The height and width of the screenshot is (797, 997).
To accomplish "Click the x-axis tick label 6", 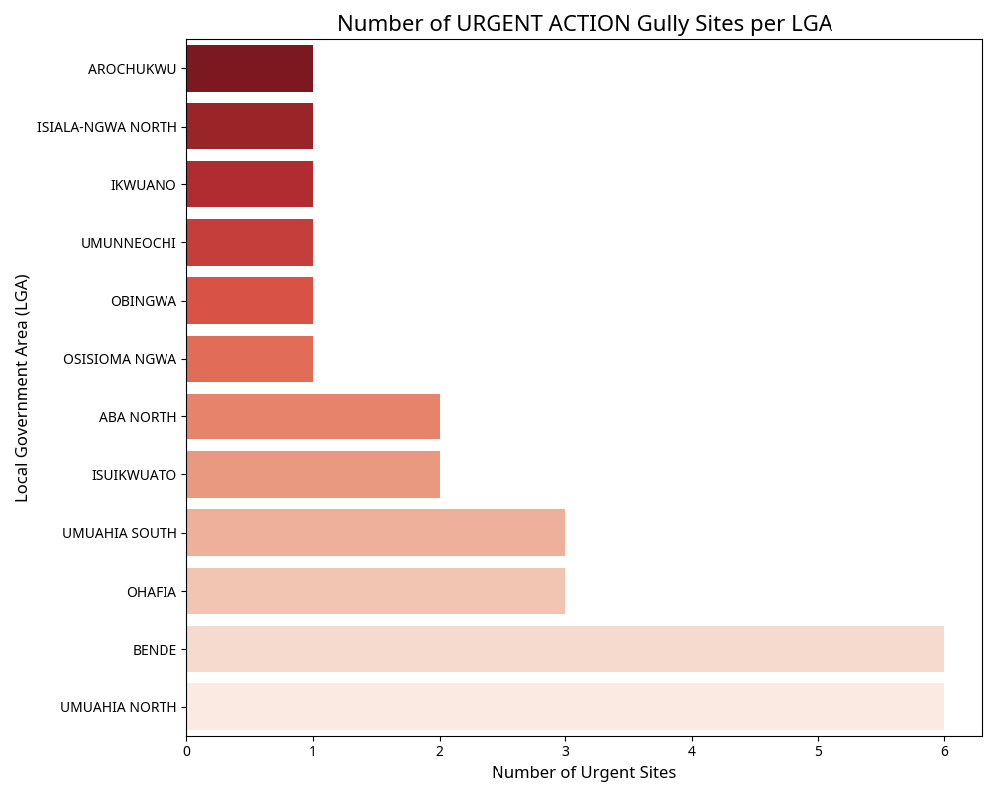I will (x=944, y=750).
